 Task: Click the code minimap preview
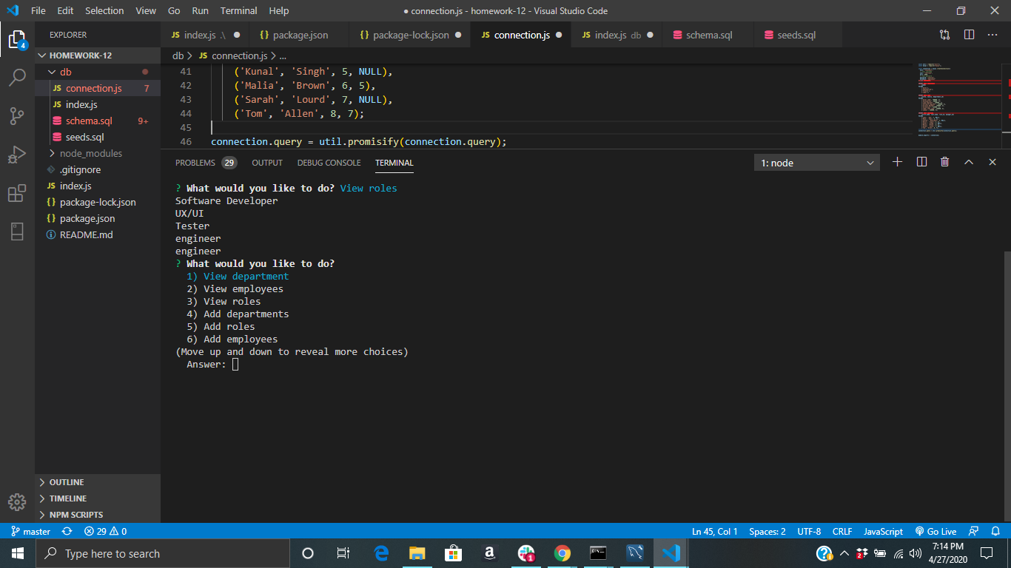coord(960,100)
